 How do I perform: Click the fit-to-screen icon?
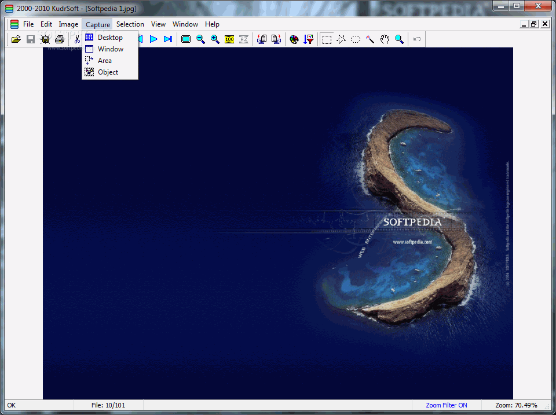pos(186,39)
